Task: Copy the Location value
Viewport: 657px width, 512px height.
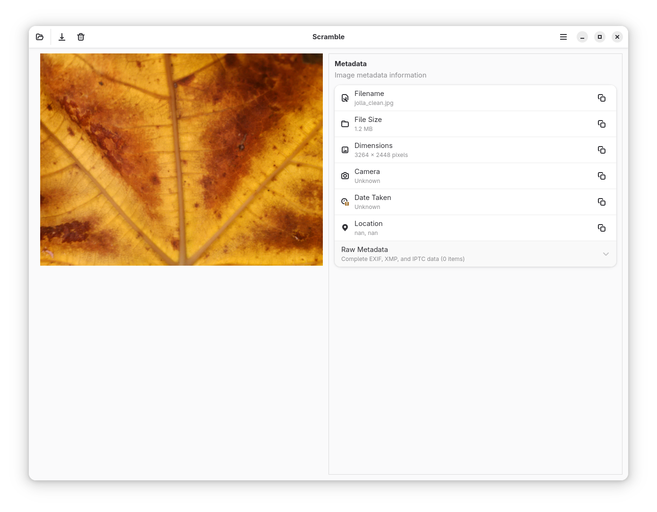Action: [x=602, y=228]
